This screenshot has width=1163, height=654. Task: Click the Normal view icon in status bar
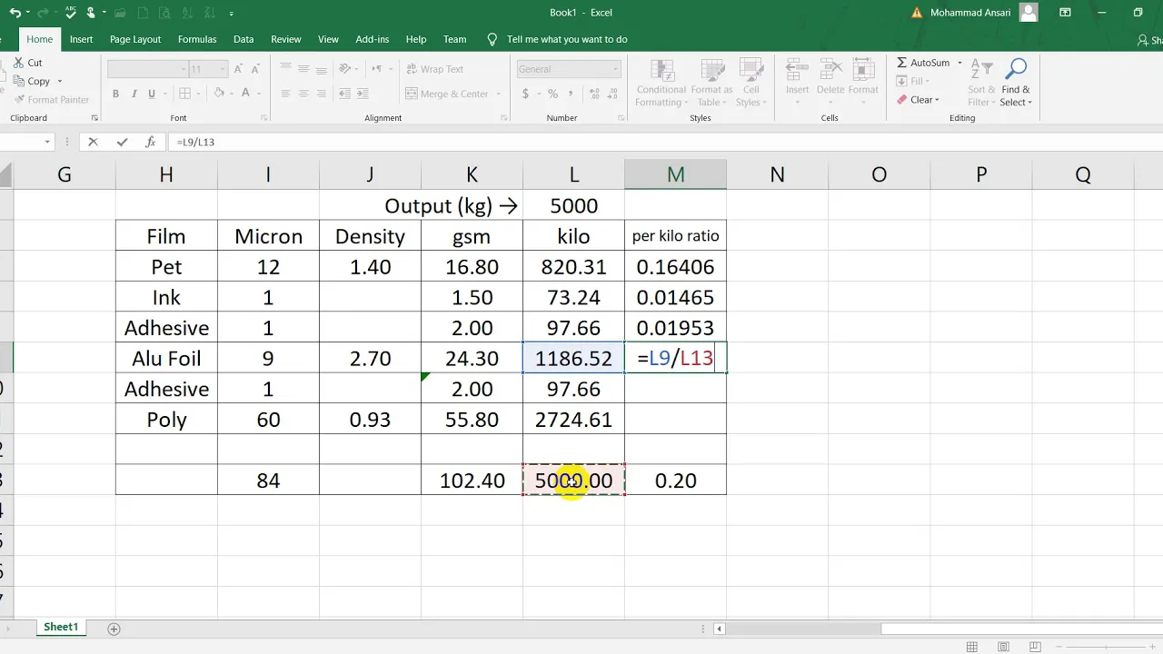coord(971,647)
